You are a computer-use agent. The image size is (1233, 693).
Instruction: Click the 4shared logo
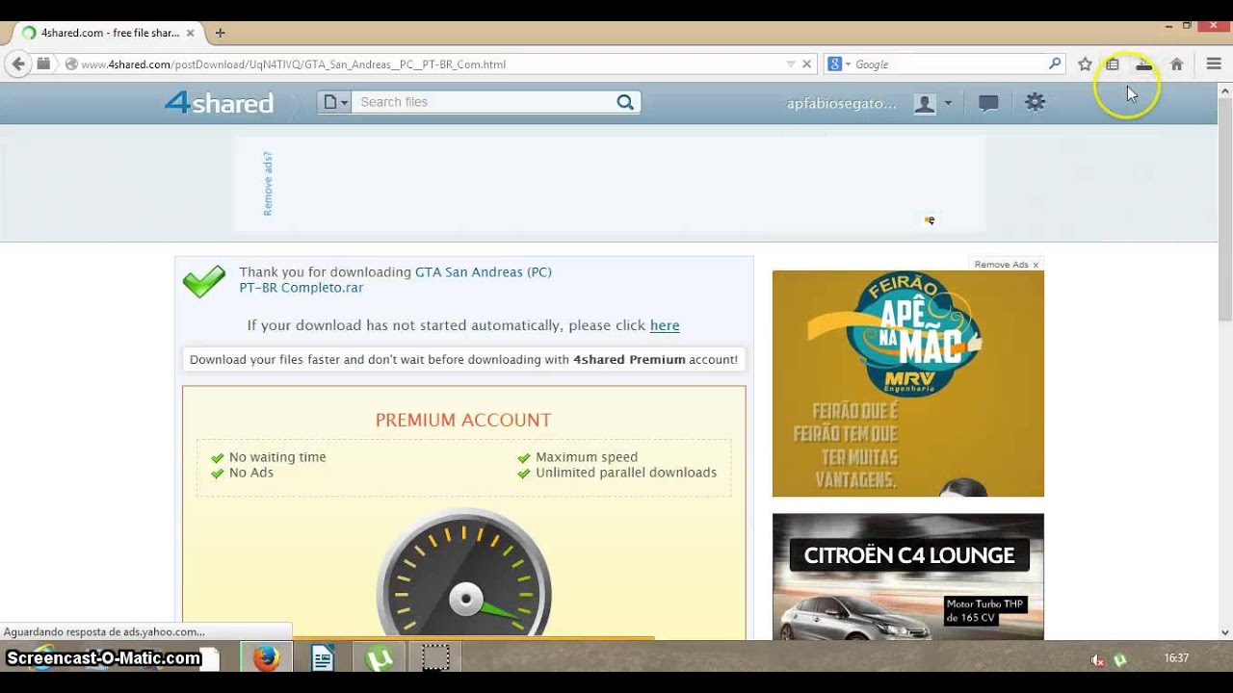[219, 102]
